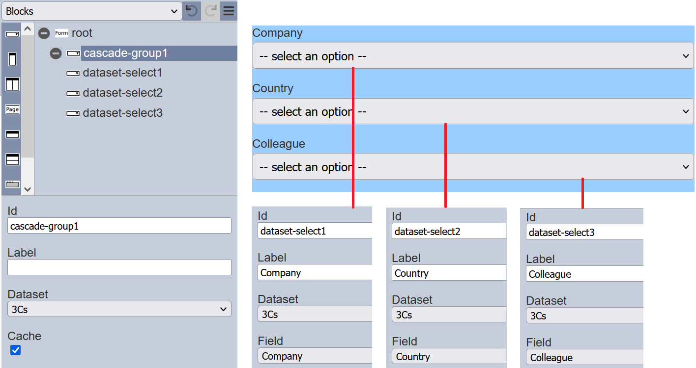The image size is (696, 368).
Task: Select the dropdown block icon in palette
Action: coord(12,34)
